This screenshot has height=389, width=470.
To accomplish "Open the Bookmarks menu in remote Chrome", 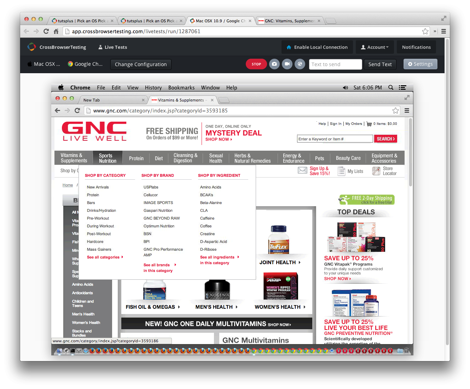I will pyautogui.click(x=181, y=87).
